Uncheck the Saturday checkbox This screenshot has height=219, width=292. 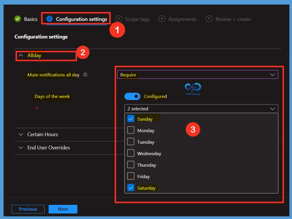point(131,188)
